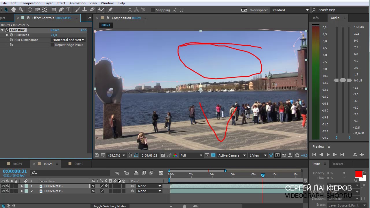Take a snapshot with camera icon
This screenshot has height=208, width=370.
(163, 155)
